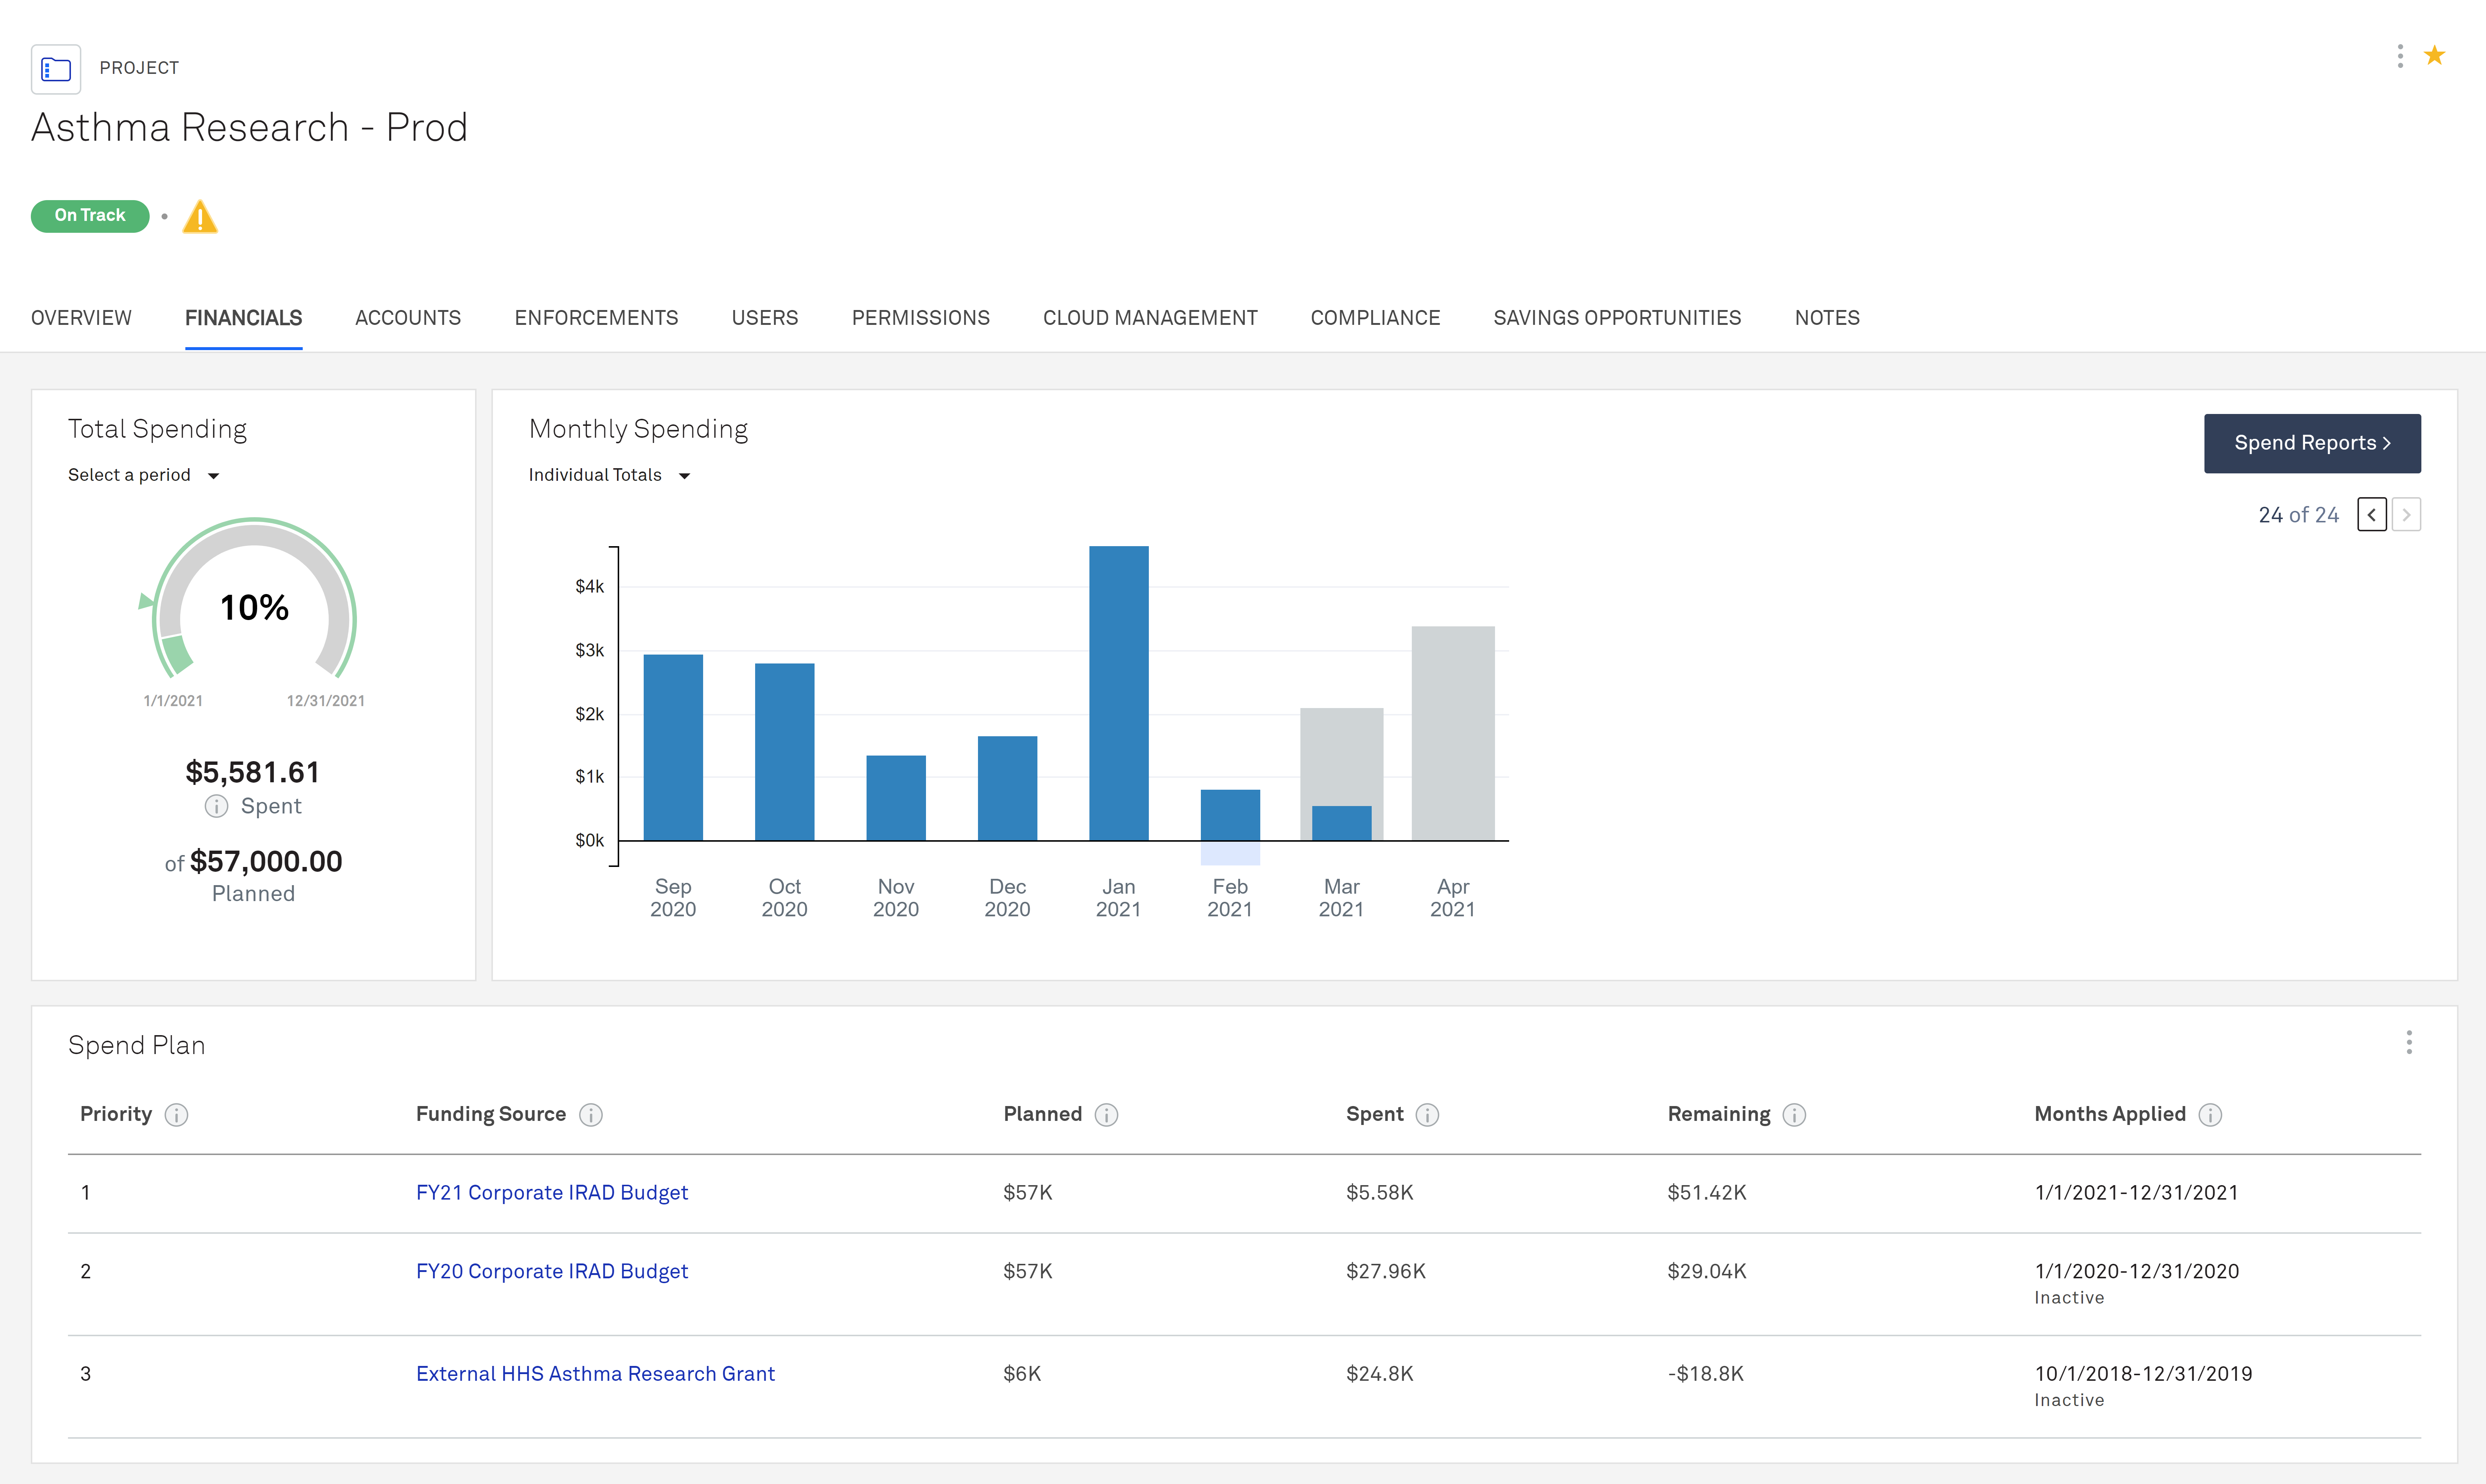Open the Spend Plan options menu
The image size is (2486, 1484).
click(2409, 1043)
